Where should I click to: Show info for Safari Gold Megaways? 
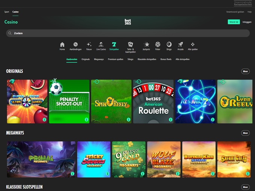click(x=247, y=174)
